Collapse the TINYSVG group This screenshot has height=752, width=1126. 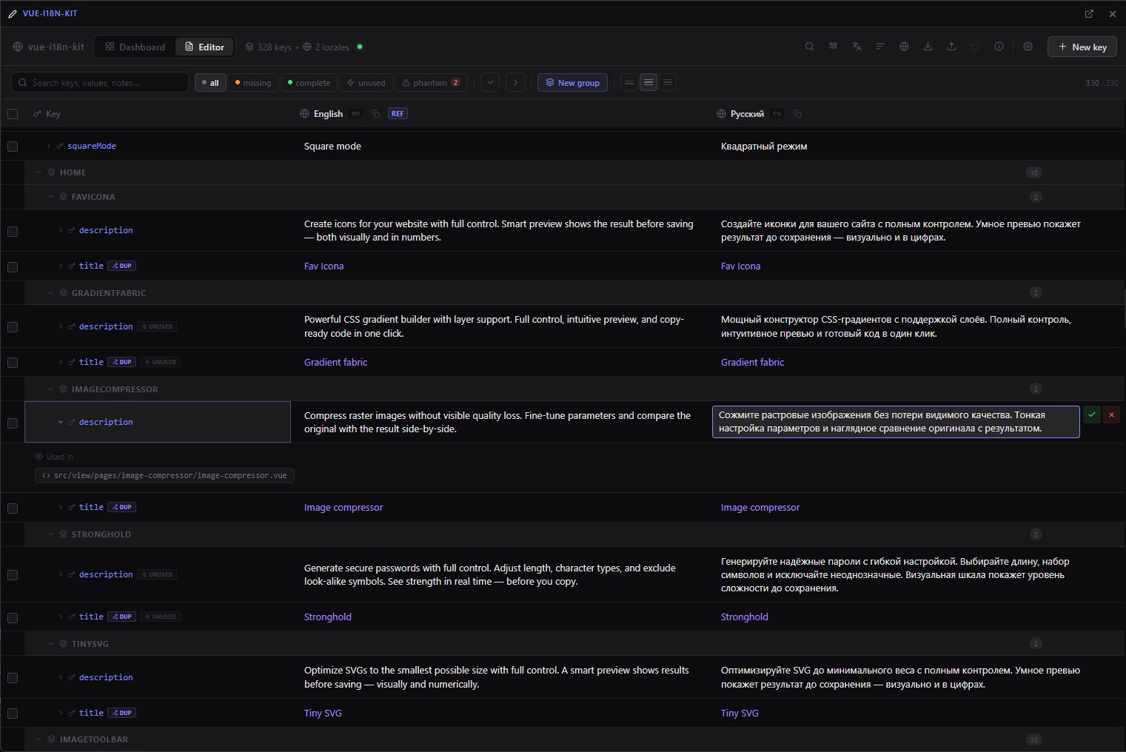point(51,644)
